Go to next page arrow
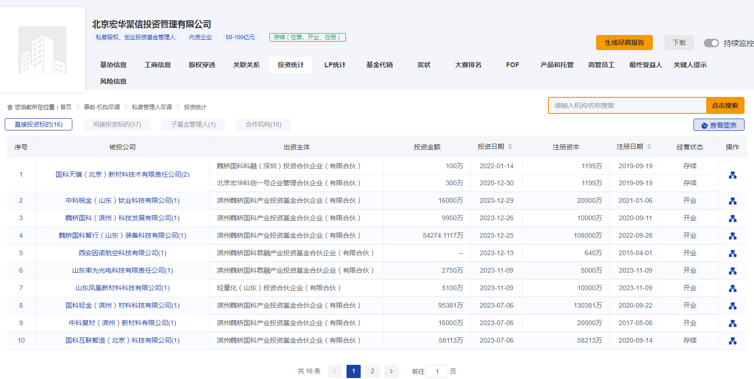Image resolution: width=754 pixels, height=379 pixels. coord(391,371)
